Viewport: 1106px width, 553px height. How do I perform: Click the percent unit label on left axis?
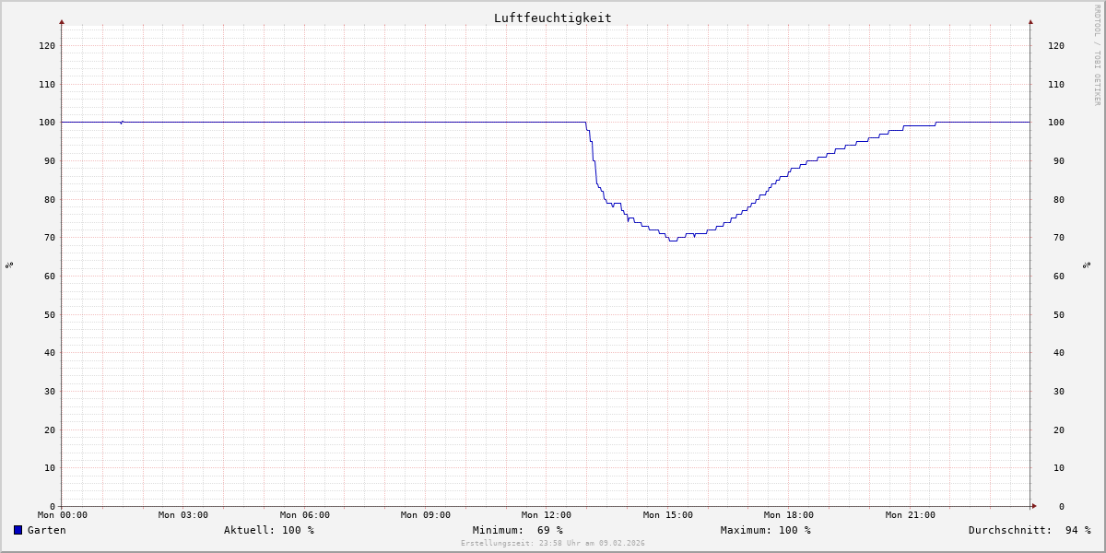coord(9,265)
